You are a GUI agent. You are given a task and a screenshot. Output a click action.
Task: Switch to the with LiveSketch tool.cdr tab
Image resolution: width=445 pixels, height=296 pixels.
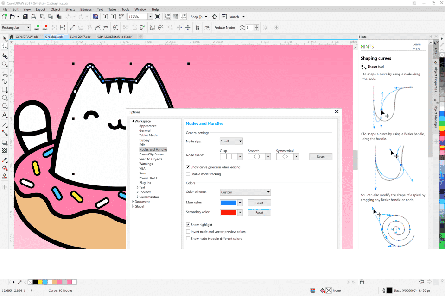click(114, 37)
